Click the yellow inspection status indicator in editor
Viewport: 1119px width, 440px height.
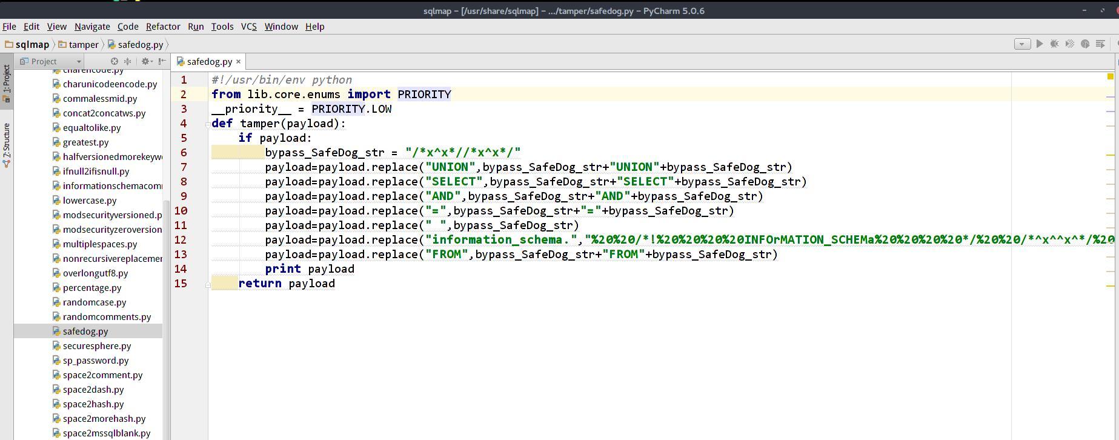click(1110, 76)
